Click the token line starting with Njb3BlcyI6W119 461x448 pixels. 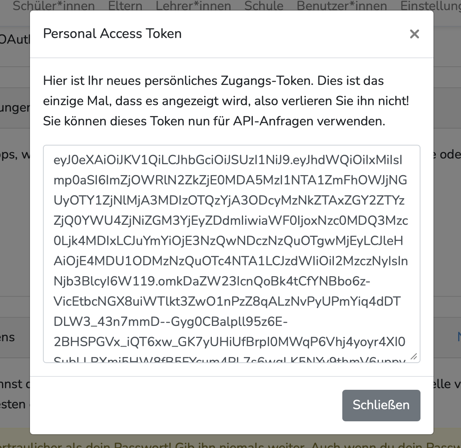pyautogui.click(x=211, y=281)
